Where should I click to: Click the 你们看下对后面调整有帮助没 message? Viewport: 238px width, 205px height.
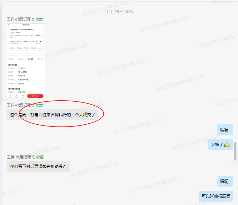38,166
